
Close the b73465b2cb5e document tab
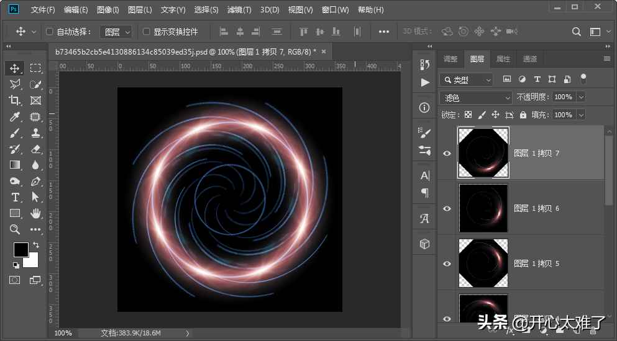(324, 51)
